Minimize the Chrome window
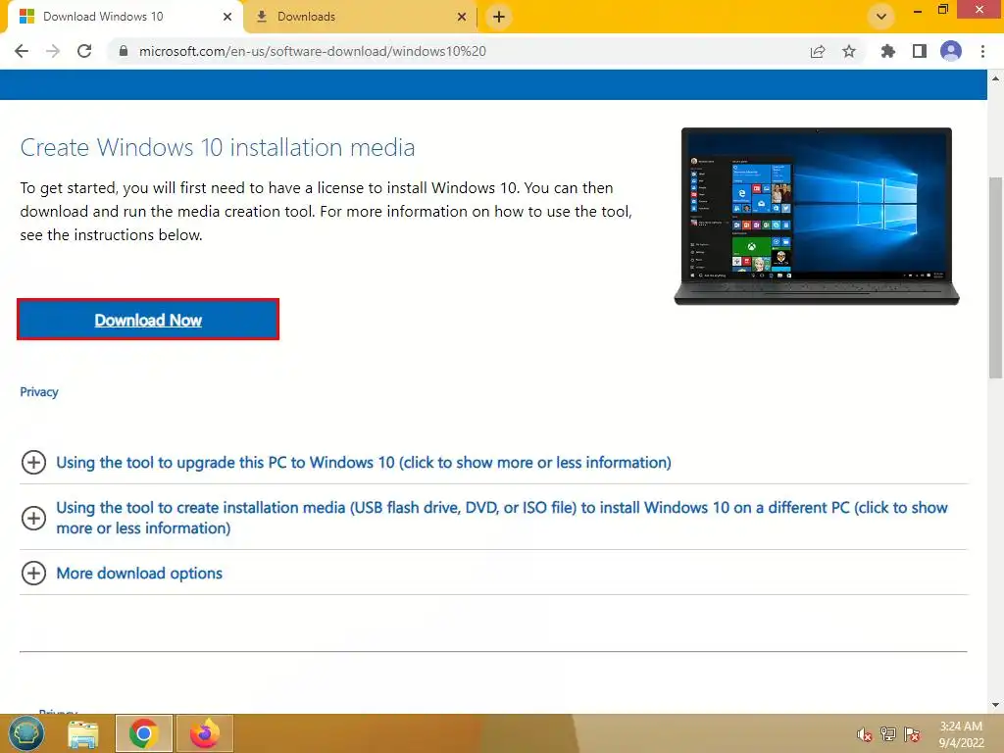 [918, 10]
